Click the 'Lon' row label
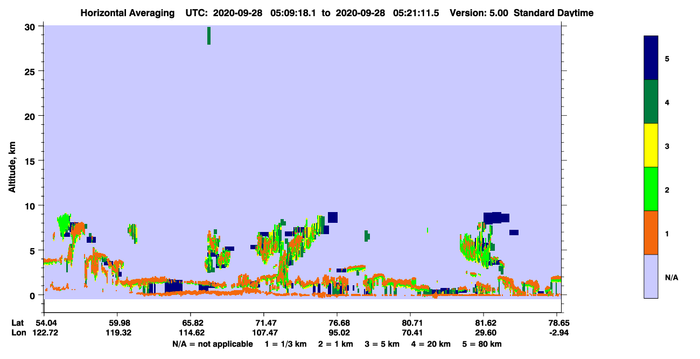This screenshot has width=700, height=359. tap(18, 333)
